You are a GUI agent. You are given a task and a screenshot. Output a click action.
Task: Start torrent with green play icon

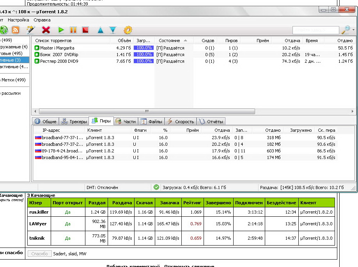tap(61, 30)
